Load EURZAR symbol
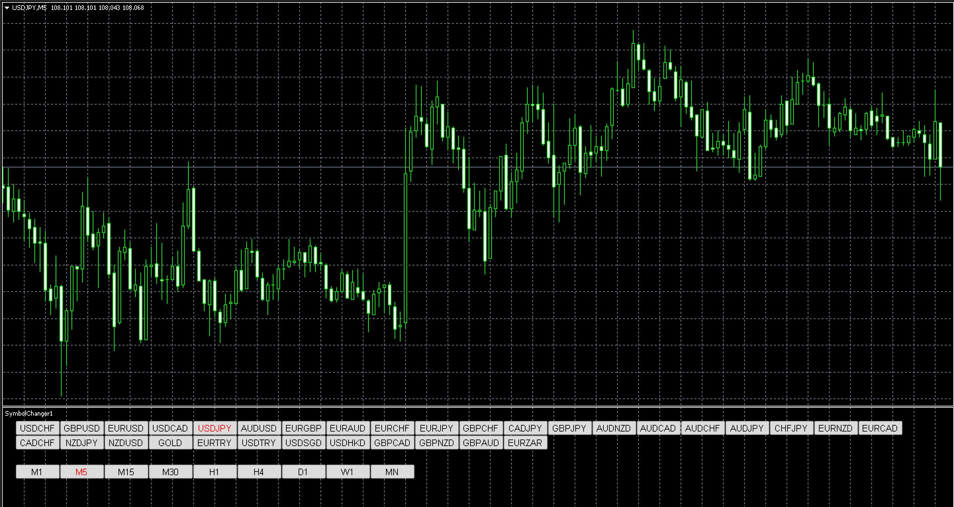This screenshot has width=954, height=507. pyautogui.click(x=525, y=442)
